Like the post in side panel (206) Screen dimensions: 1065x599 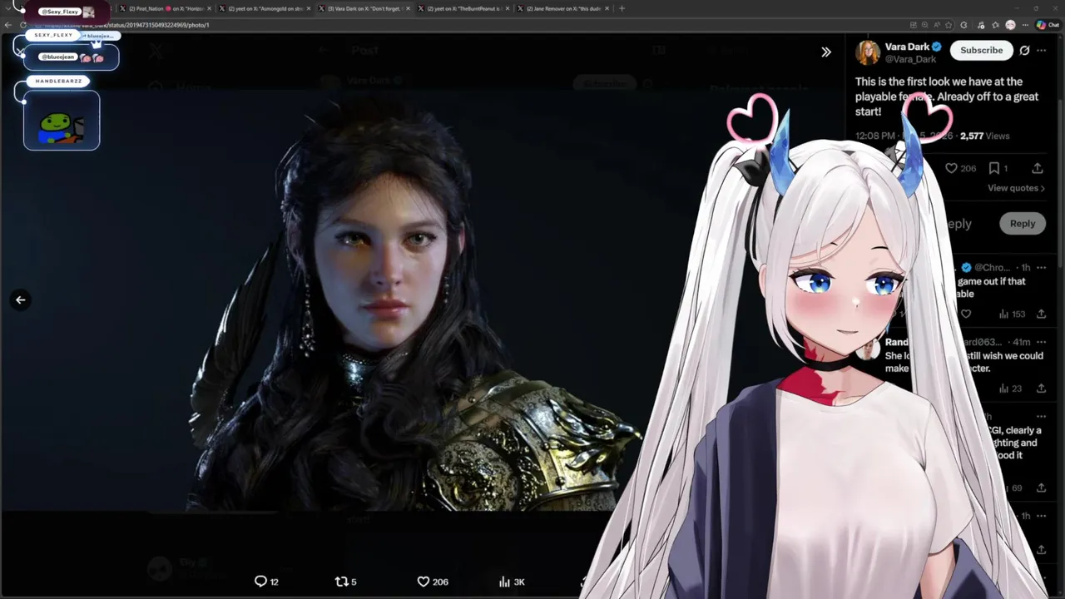coord(960,168)
